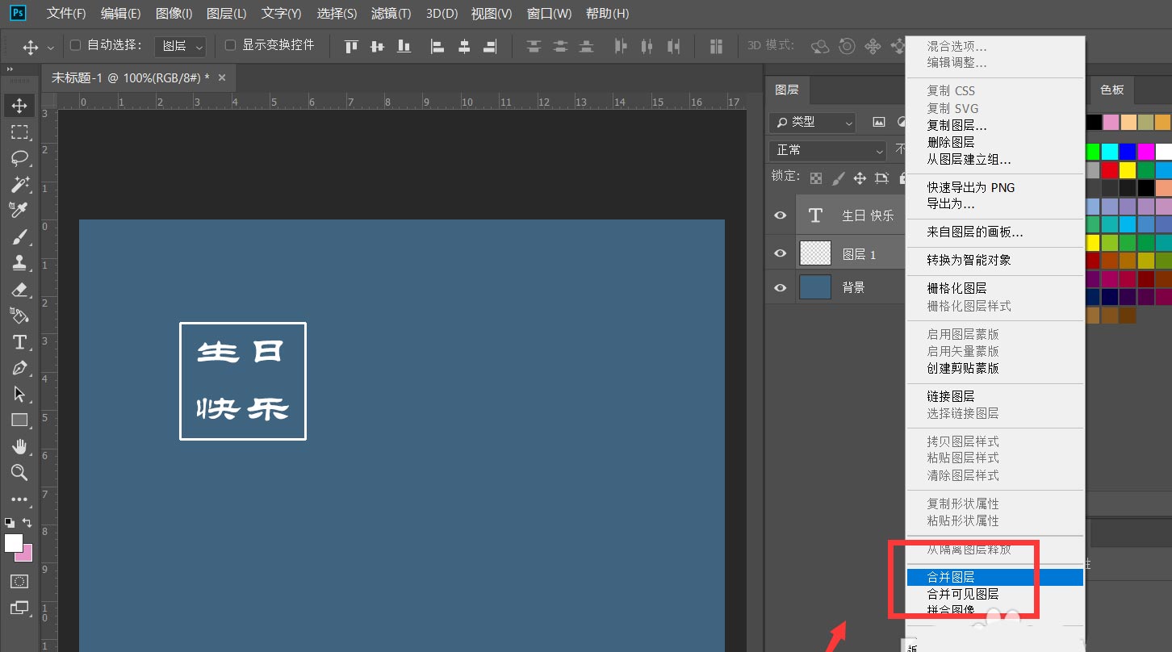Select the Pen tool
The width and height of the screenshot is (1172, 652).
19,368
